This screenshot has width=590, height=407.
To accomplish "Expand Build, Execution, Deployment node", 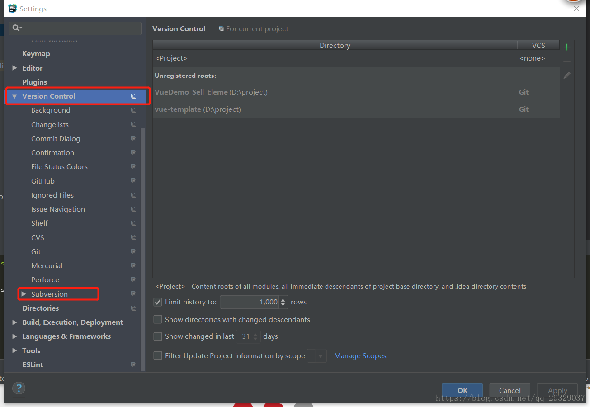I will (x=14, y=322).
